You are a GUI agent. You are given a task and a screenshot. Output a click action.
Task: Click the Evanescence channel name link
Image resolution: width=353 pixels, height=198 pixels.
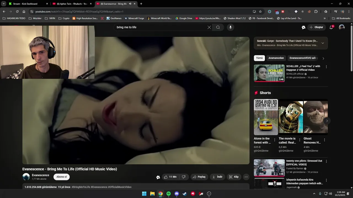click(41, 175)
